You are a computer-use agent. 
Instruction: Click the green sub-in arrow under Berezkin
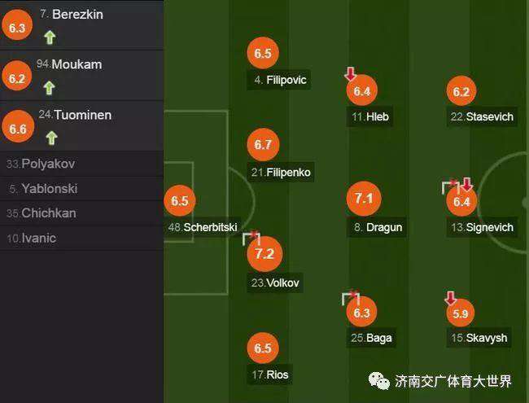(50, 37)
